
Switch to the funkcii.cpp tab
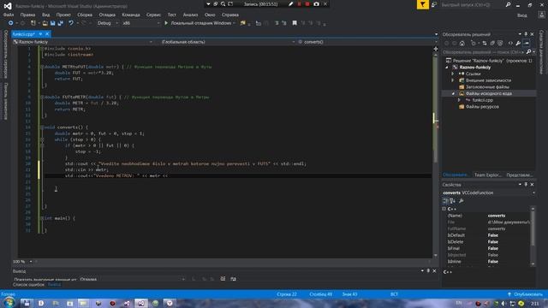click(24, 34)
